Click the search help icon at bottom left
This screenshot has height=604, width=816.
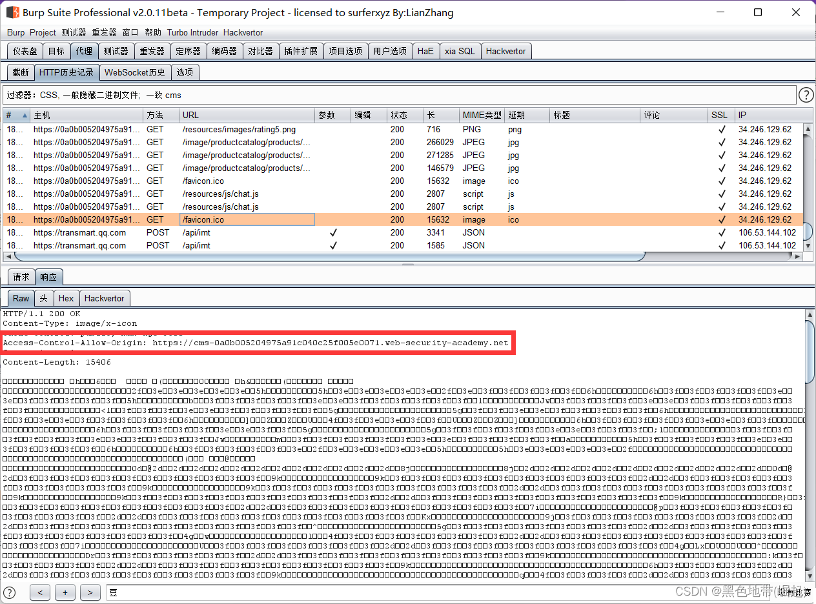click(9, 592)
